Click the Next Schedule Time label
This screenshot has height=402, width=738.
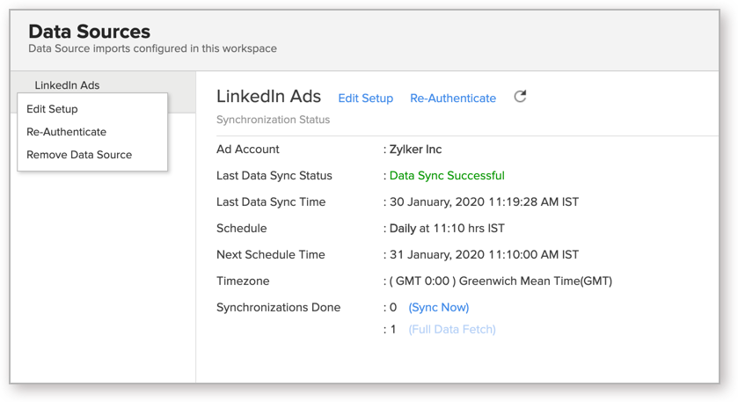click(271, 255)
